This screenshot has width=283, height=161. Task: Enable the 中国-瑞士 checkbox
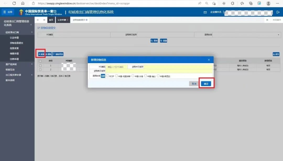click(x=145, y=76)
